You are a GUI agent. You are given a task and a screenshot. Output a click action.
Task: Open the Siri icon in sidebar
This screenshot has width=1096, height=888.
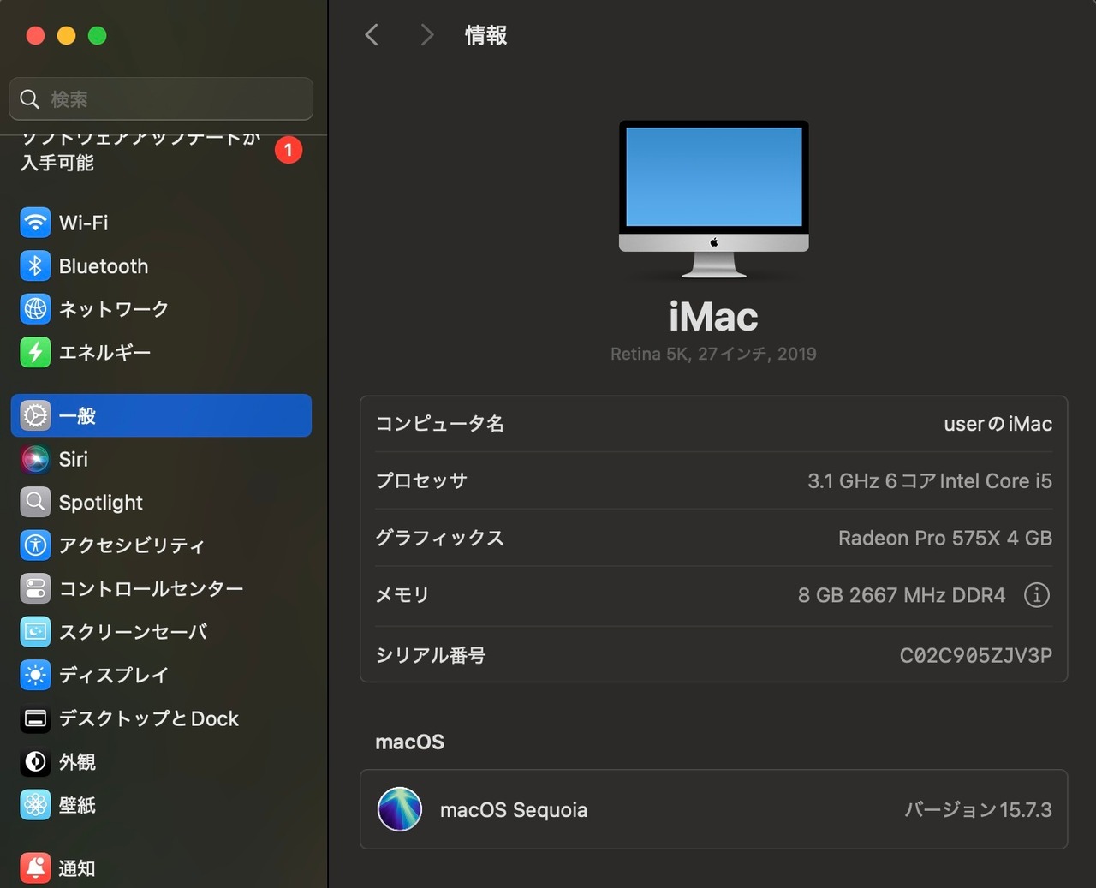coord(35,459)
